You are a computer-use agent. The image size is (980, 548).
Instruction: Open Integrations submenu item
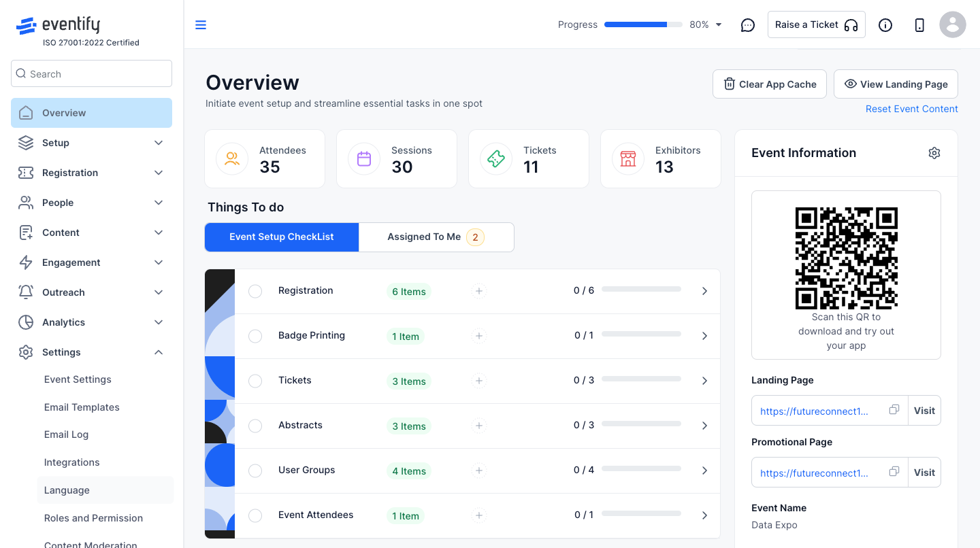[x=71, y=462]
